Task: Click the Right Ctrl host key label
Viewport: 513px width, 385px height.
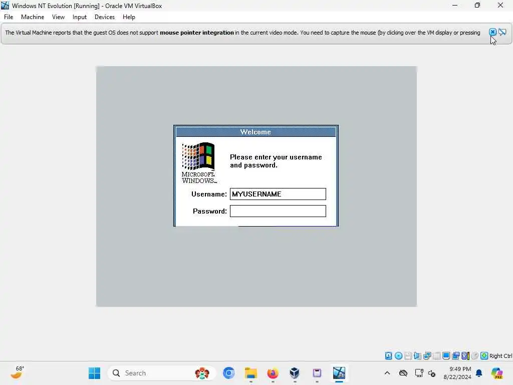Action: pos(500,356)
